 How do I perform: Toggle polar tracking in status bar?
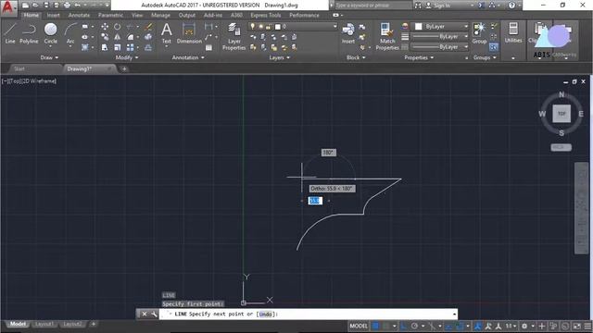[414, 326]
